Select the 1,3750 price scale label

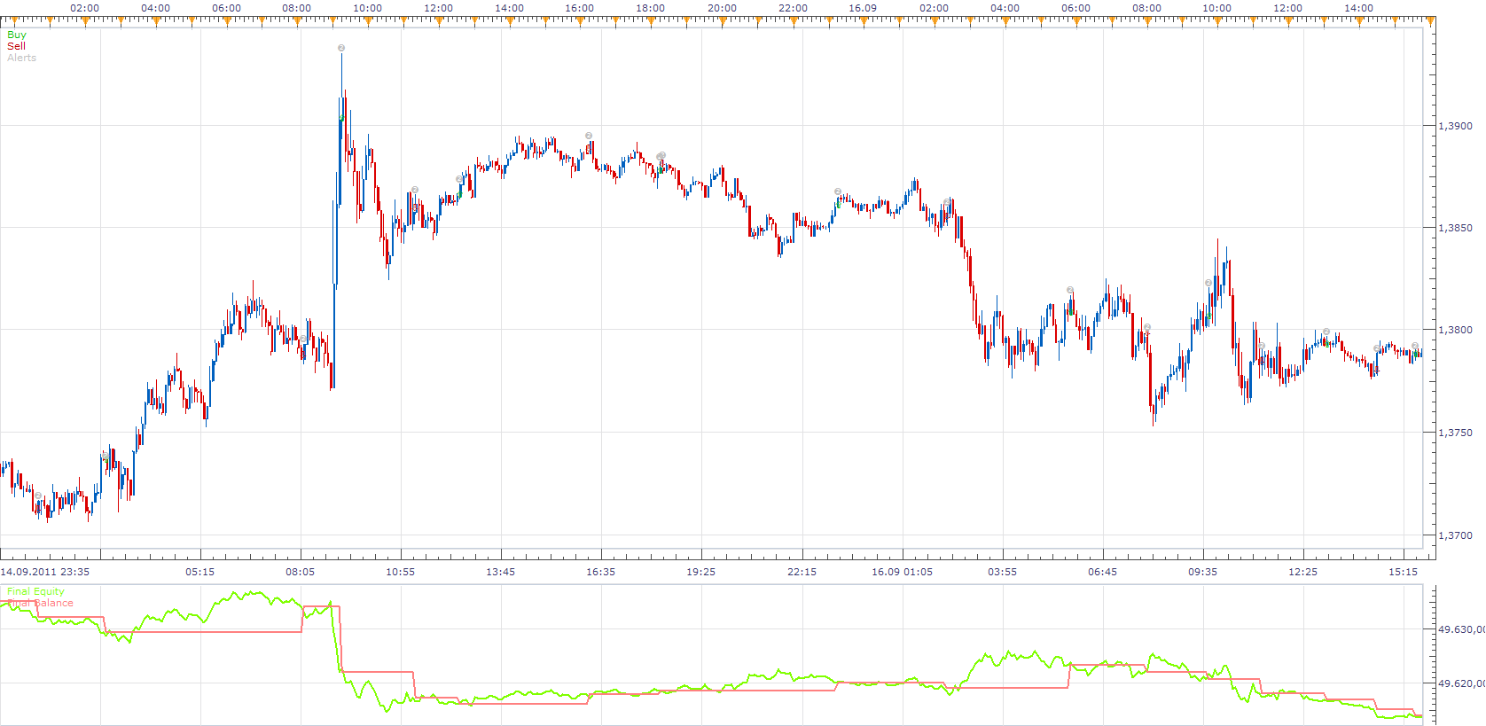[x=1455, y=433]
